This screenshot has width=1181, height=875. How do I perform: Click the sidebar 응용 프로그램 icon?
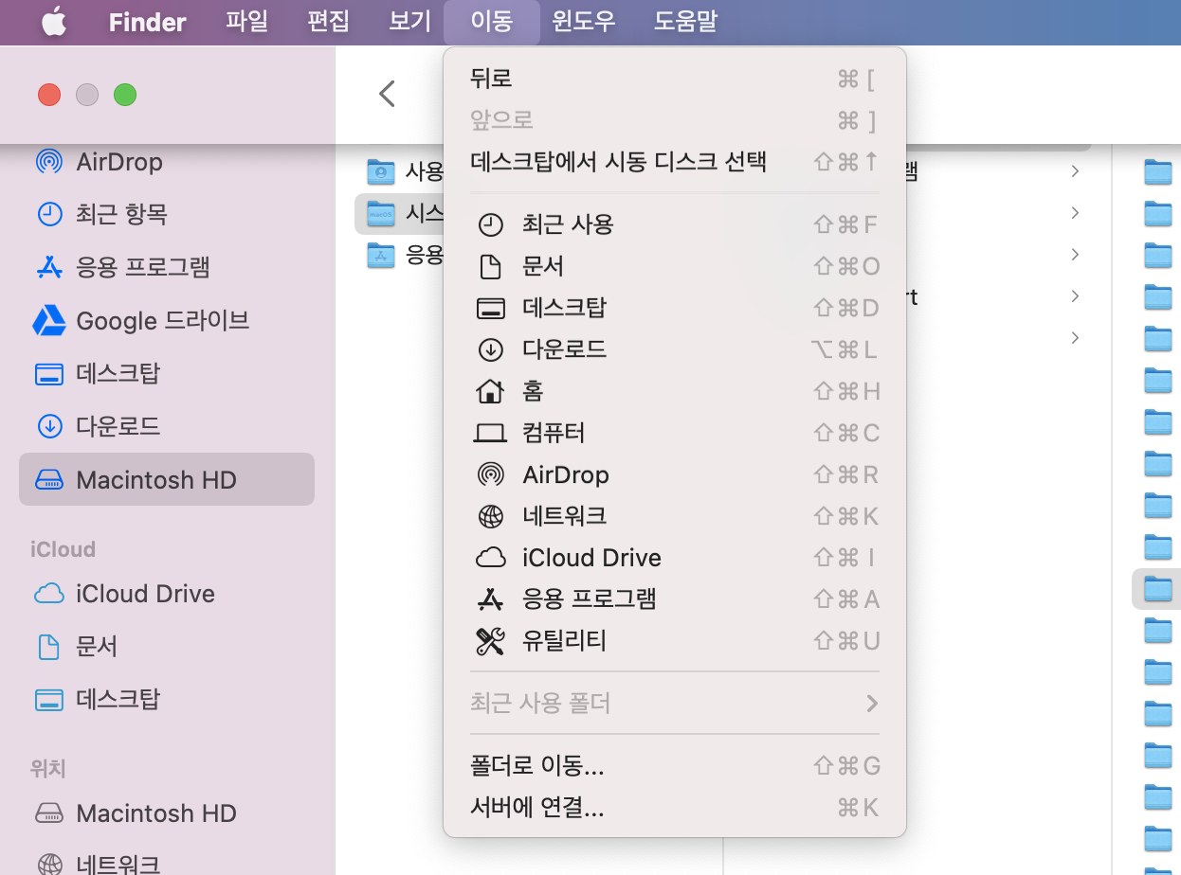coord(49,268)
